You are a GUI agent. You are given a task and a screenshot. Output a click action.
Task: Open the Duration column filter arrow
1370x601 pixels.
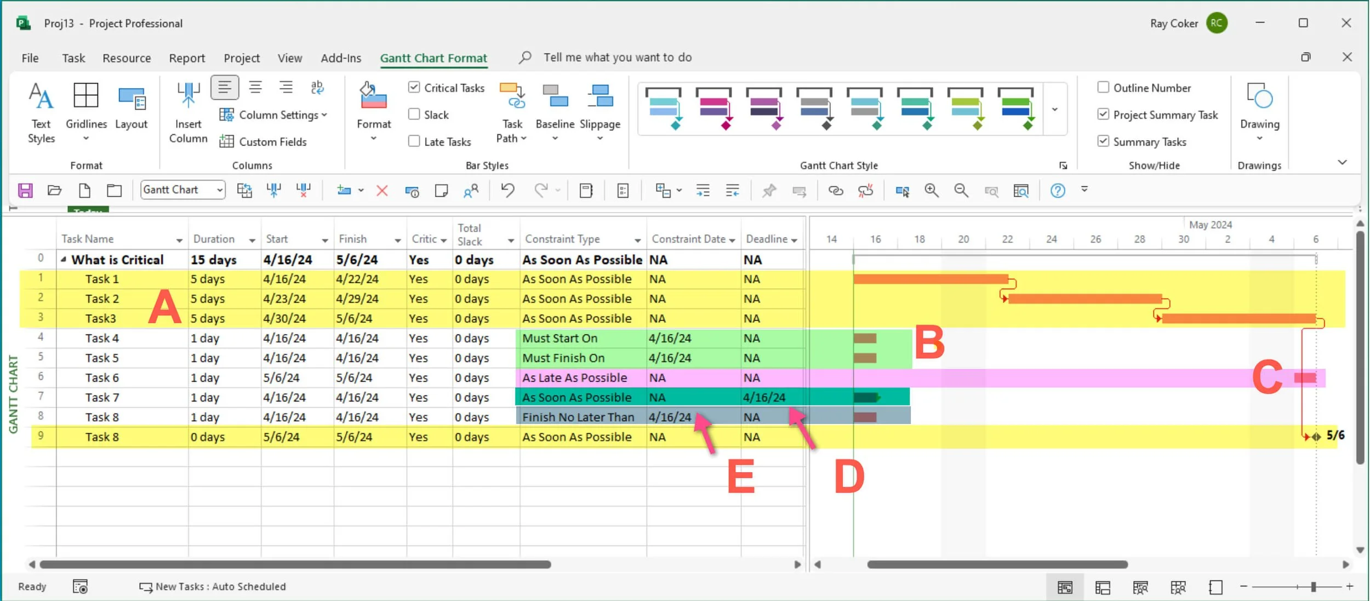pyautogui.click(x=252, y=240)
